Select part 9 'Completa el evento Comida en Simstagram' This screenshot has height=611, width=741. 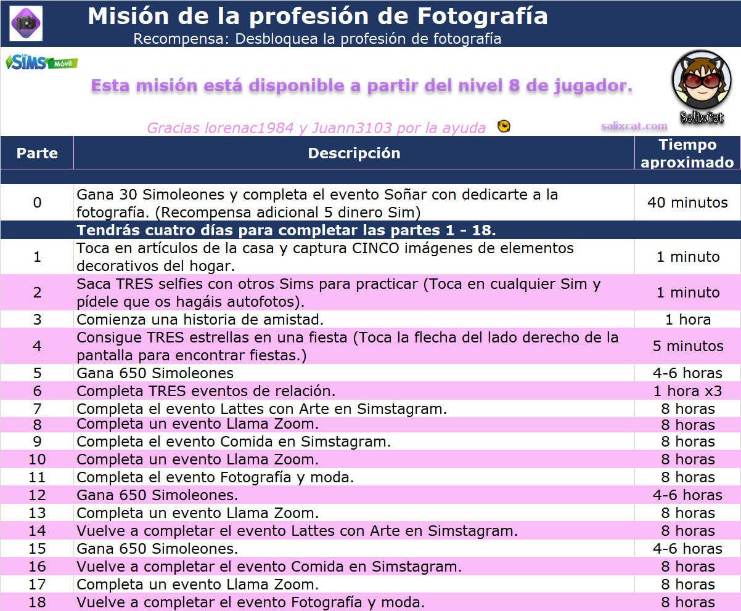coord(234,442)
